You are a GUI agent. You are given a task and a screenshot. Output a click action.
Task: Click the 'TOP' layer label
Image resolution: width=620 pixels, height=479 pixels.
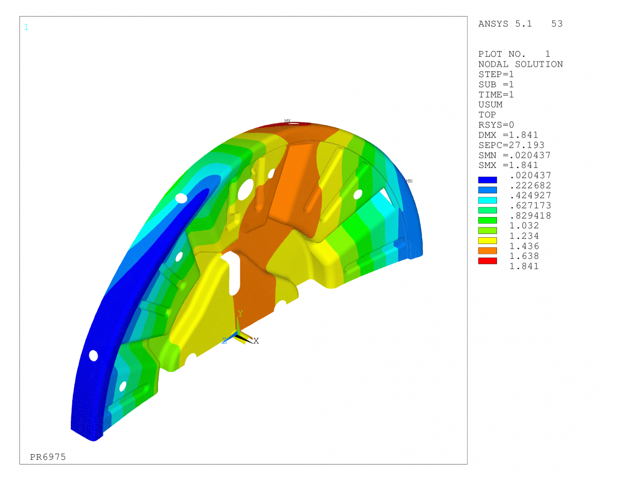[x=487, y=115]
